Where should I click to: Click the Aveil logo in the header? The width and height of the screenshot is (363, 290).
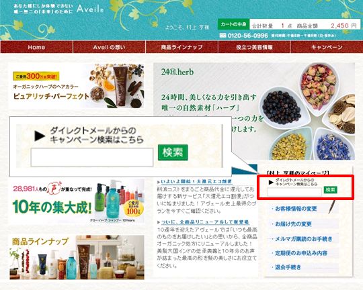coord(90,9)
